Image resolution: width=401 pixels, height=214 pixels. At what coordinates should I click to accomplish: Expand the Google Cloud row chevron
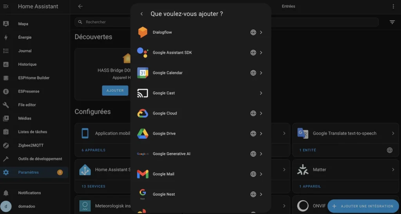(261, 113)
